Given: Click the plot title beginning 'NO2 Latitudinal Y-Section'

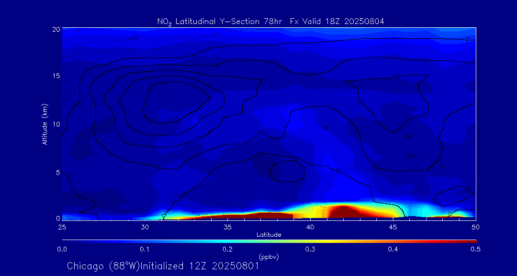Looking at the screenshot, I should click(x=270, y=21).
